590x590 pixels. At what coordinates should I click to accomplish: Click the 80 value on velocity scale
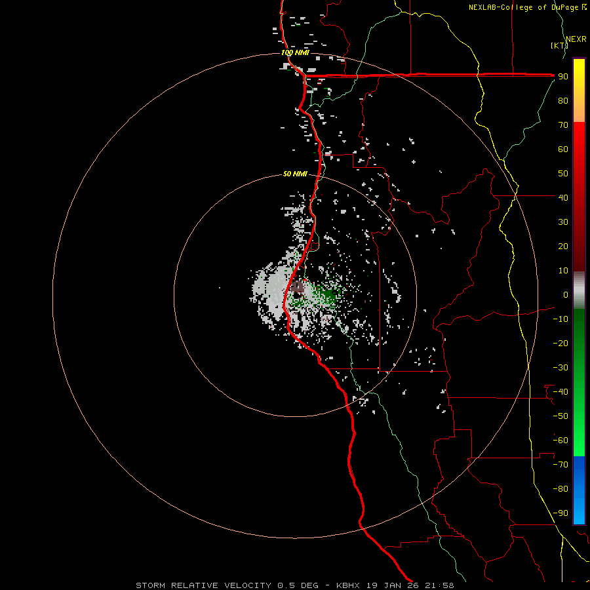tap(563, 101)
